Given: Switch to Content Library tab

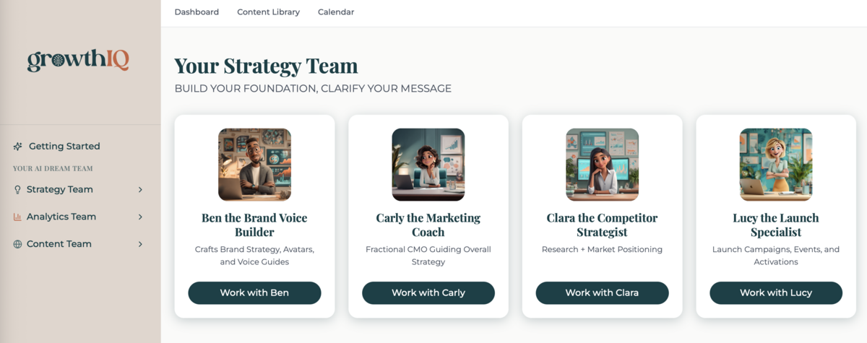Looking at the screenshot, I should coord(268,12).
